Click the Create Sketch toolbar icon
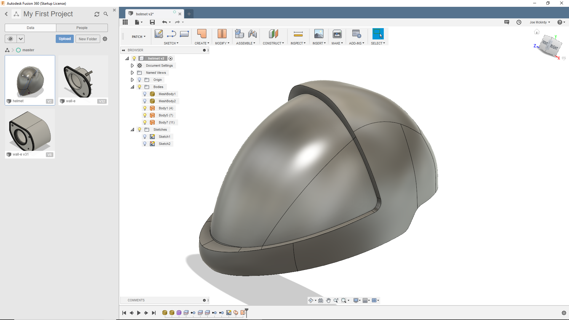 click(159, 34)
